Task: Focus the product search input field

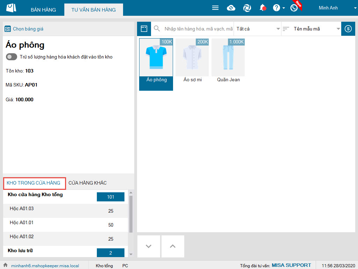Action: (199, 29)
